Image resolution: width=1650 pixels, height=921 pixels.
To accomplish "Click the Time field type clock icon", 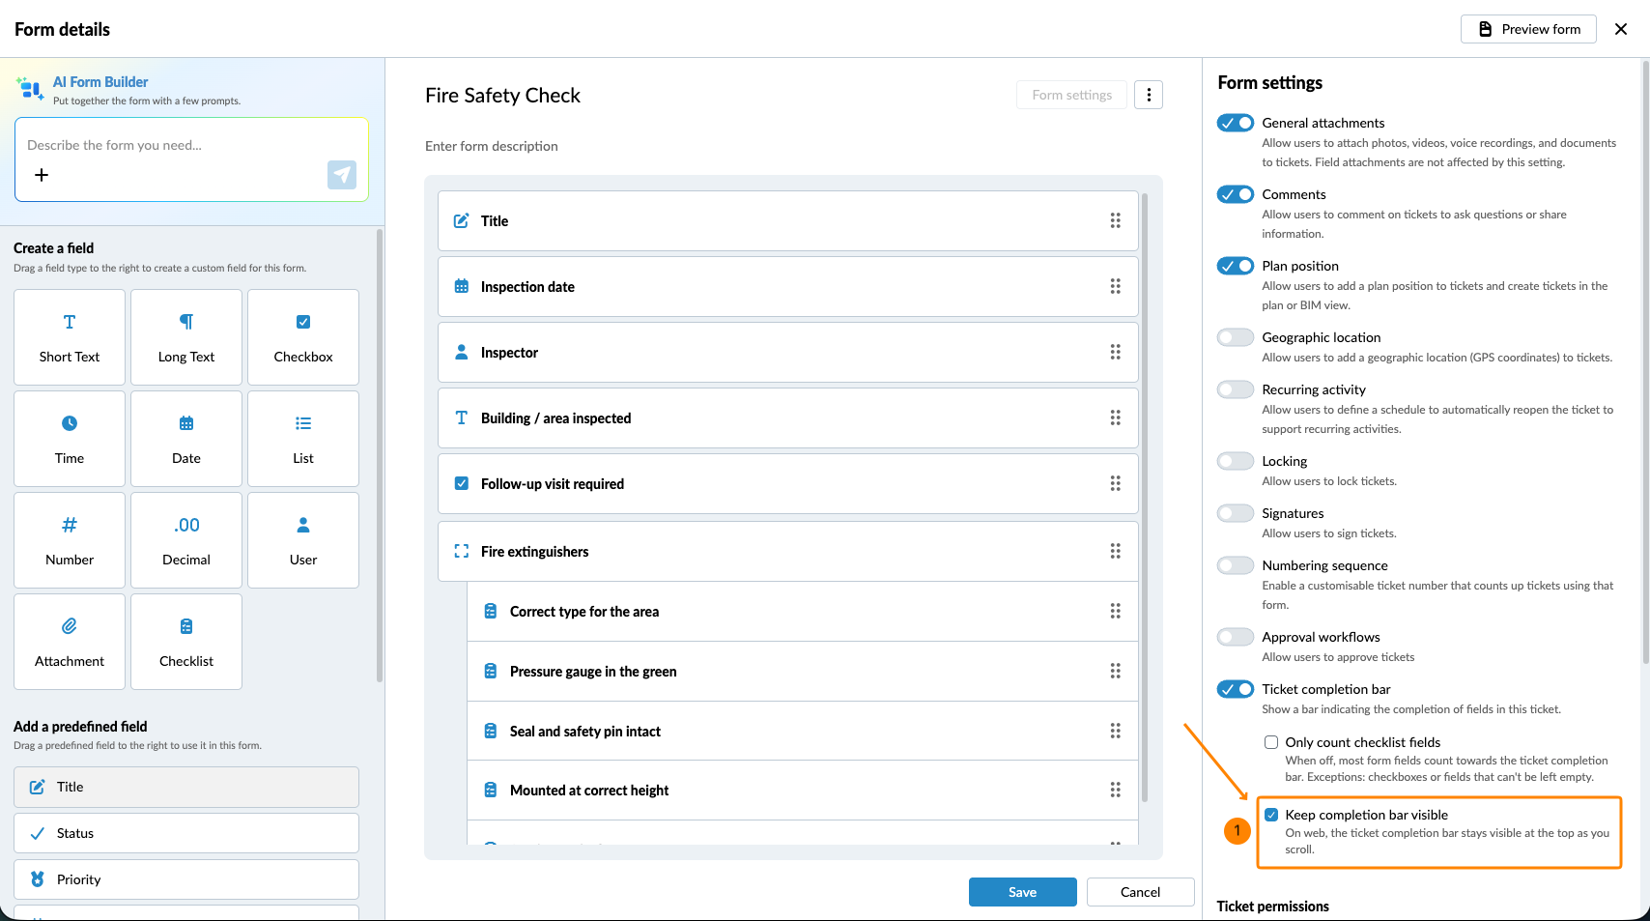I will [70, 423].
